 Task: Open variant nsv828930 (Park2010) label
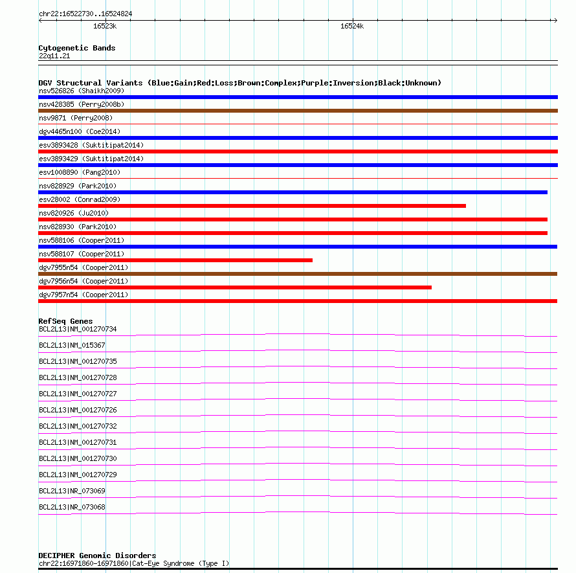click(x=78, y=227)
